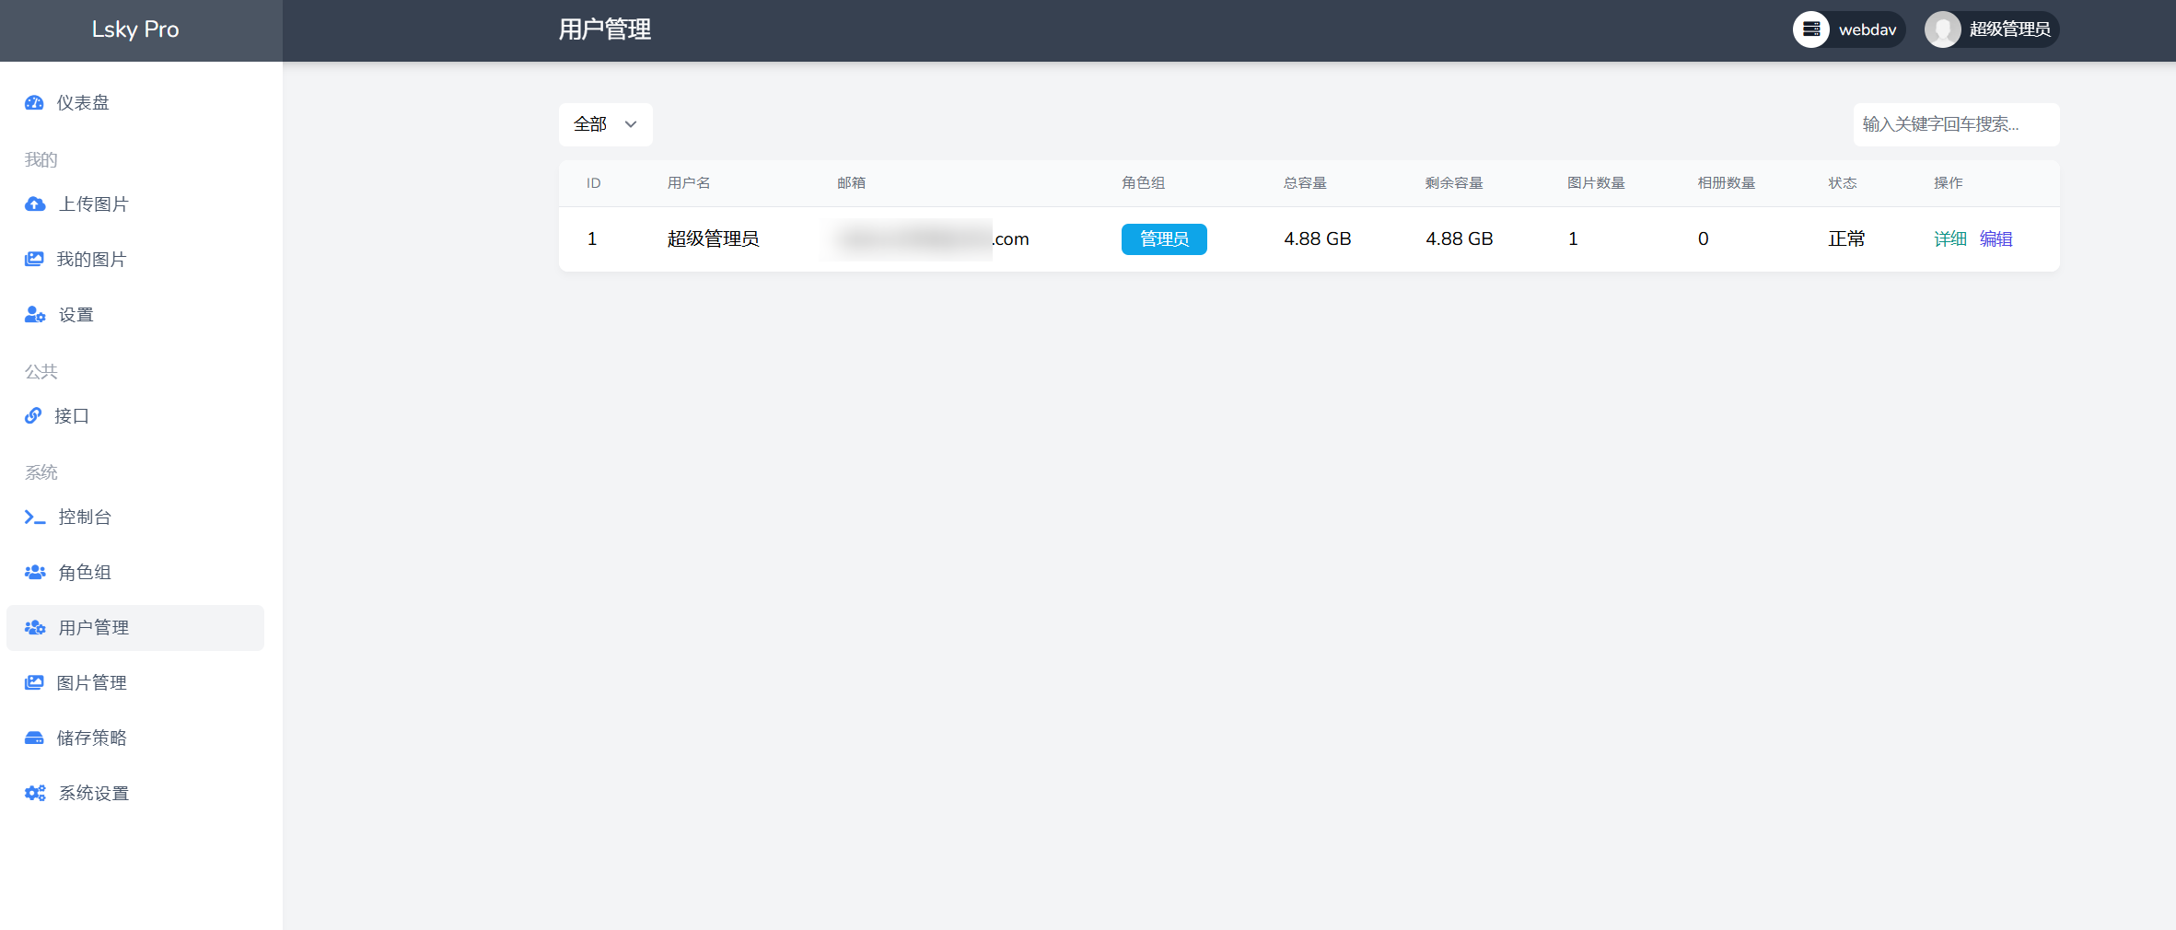Click the webdav storage server icon

coord(1810,29)
